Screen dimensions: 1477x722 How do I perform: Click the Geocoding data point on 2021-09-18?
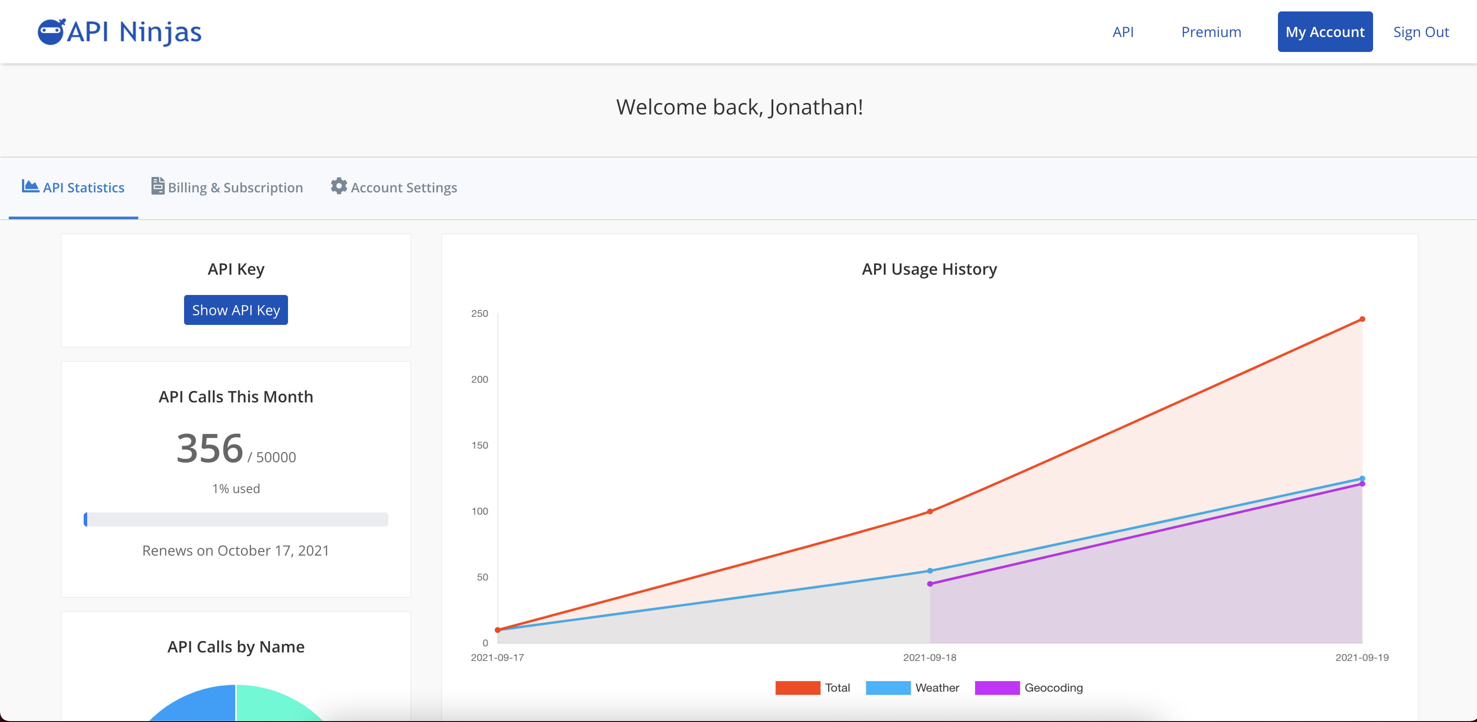(x=930, y=584)
